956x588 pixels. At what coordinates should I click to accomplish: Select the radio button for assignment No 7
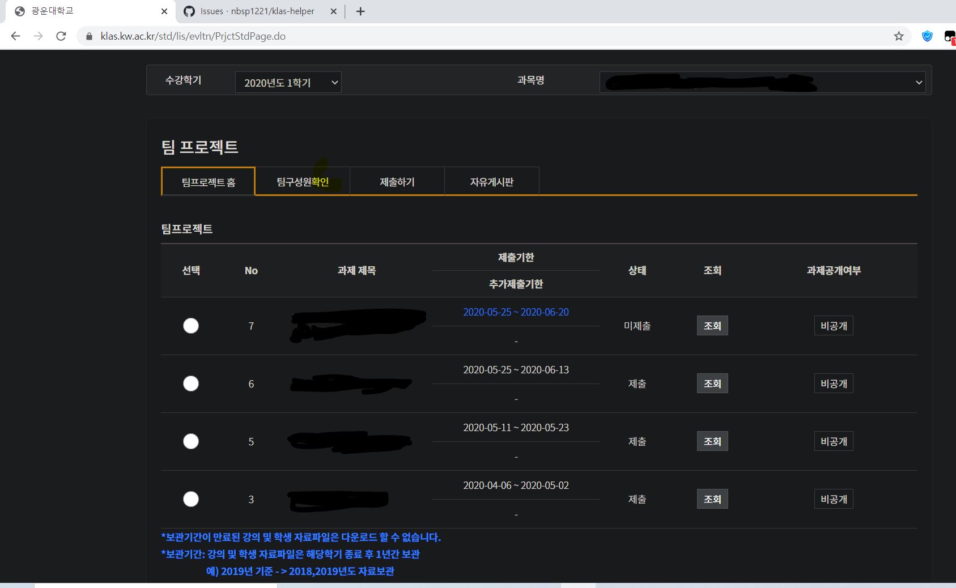[191, 326]
